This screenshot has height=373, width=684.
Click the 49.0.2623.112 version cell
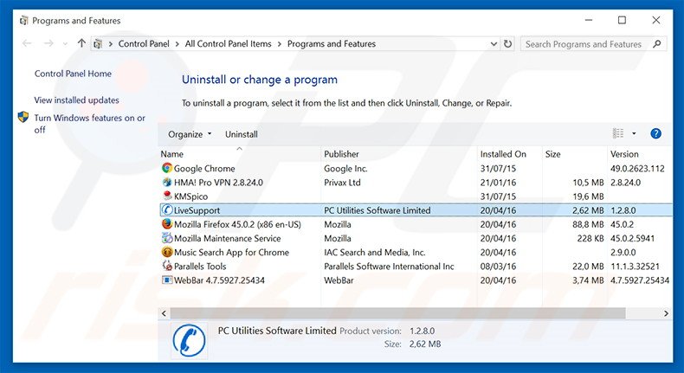pyautogui.click(x=637, y=169)
